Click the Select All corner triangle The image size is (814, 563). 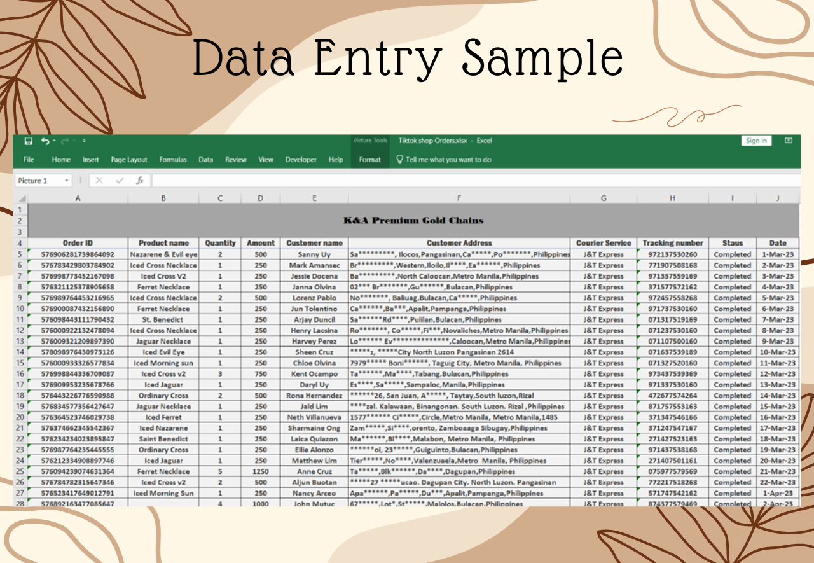click(x=21, y=198)
